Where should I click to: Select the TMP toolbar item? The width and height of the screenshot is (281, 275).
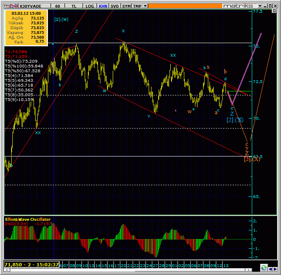pos(137,6)
